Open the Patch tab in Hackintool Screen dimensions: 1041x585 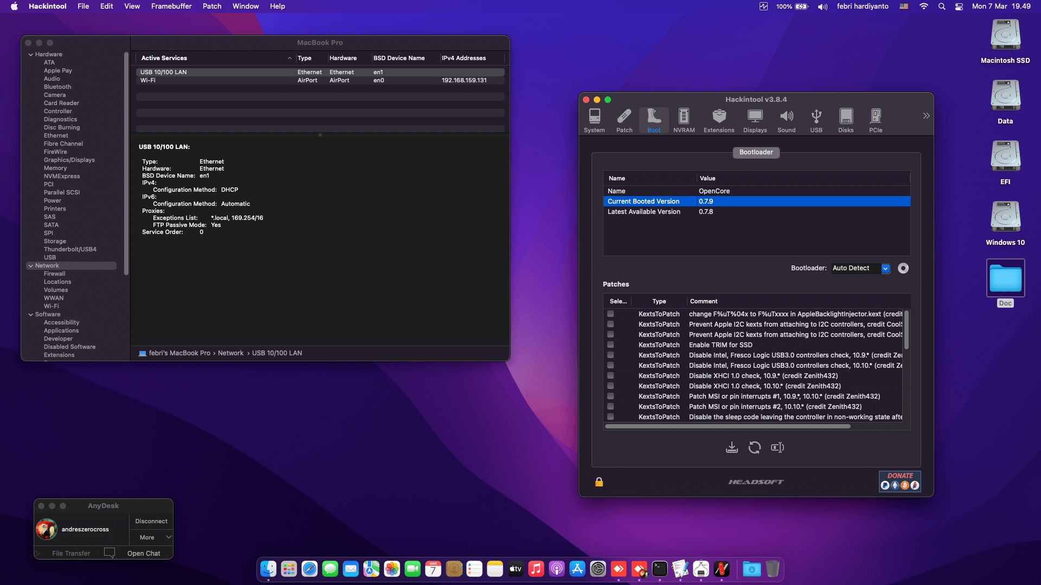(x=624, y=120)
